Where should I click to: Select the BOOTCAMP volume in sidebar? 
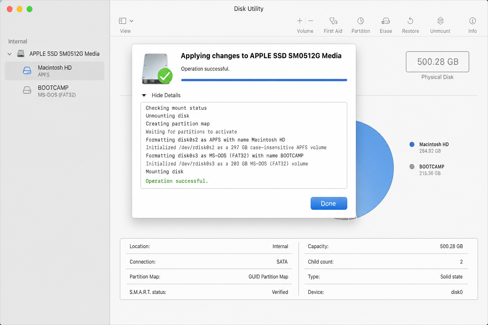point(54,91)
